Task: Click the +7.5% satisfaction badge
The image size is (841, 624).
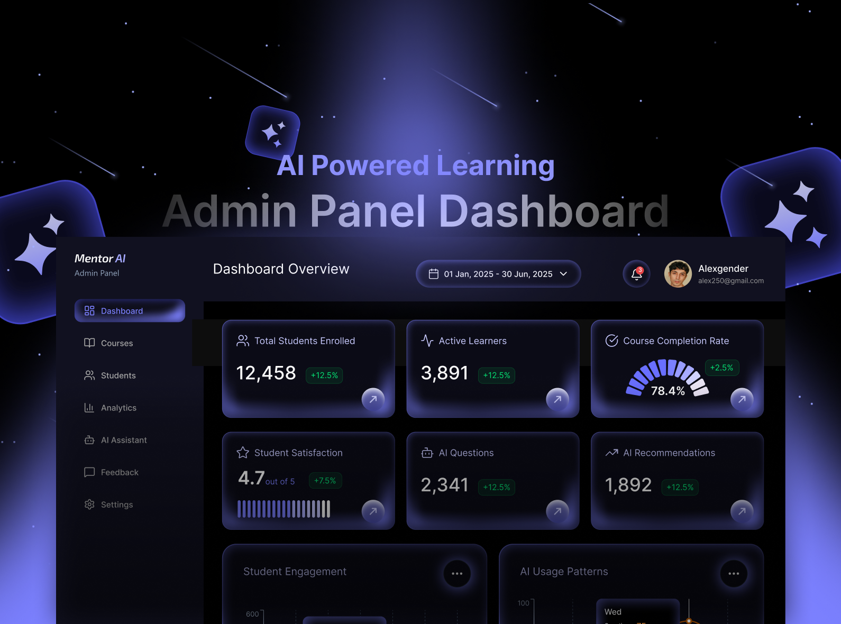Action: 325,481
